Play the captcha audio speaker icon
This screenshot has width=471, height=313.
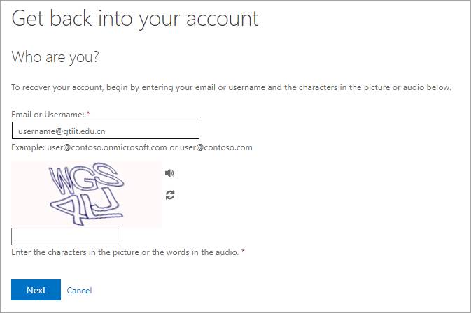(170, 173)
